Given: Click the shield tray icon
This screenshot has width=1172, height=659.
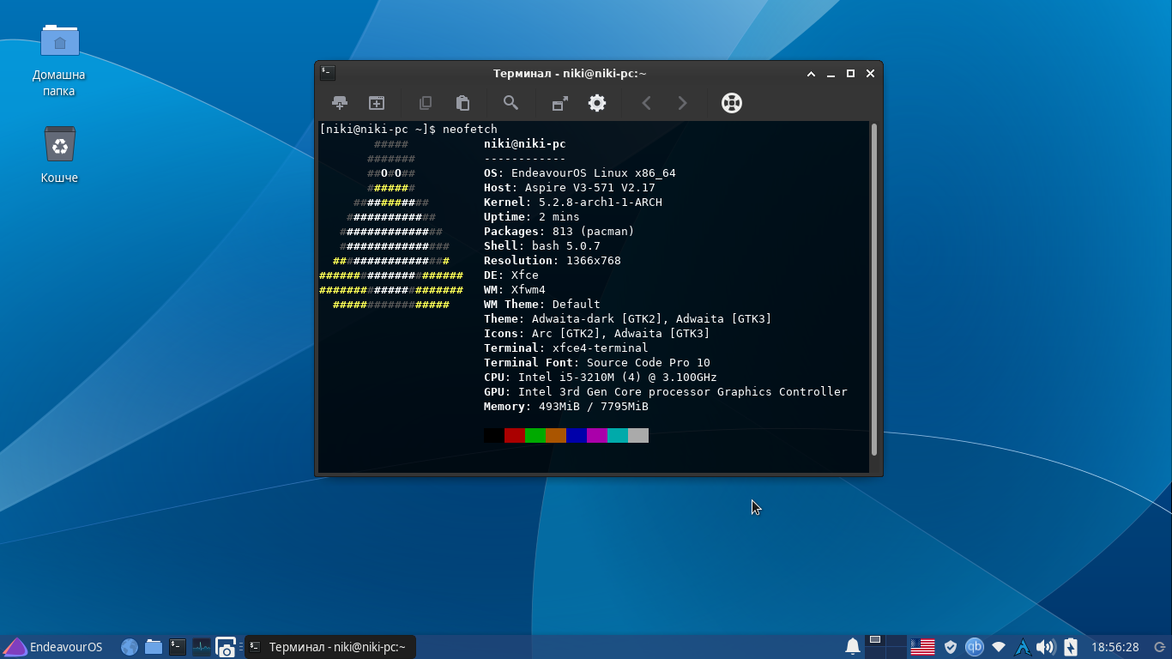Looking at the screenshot, I should 951,647.
